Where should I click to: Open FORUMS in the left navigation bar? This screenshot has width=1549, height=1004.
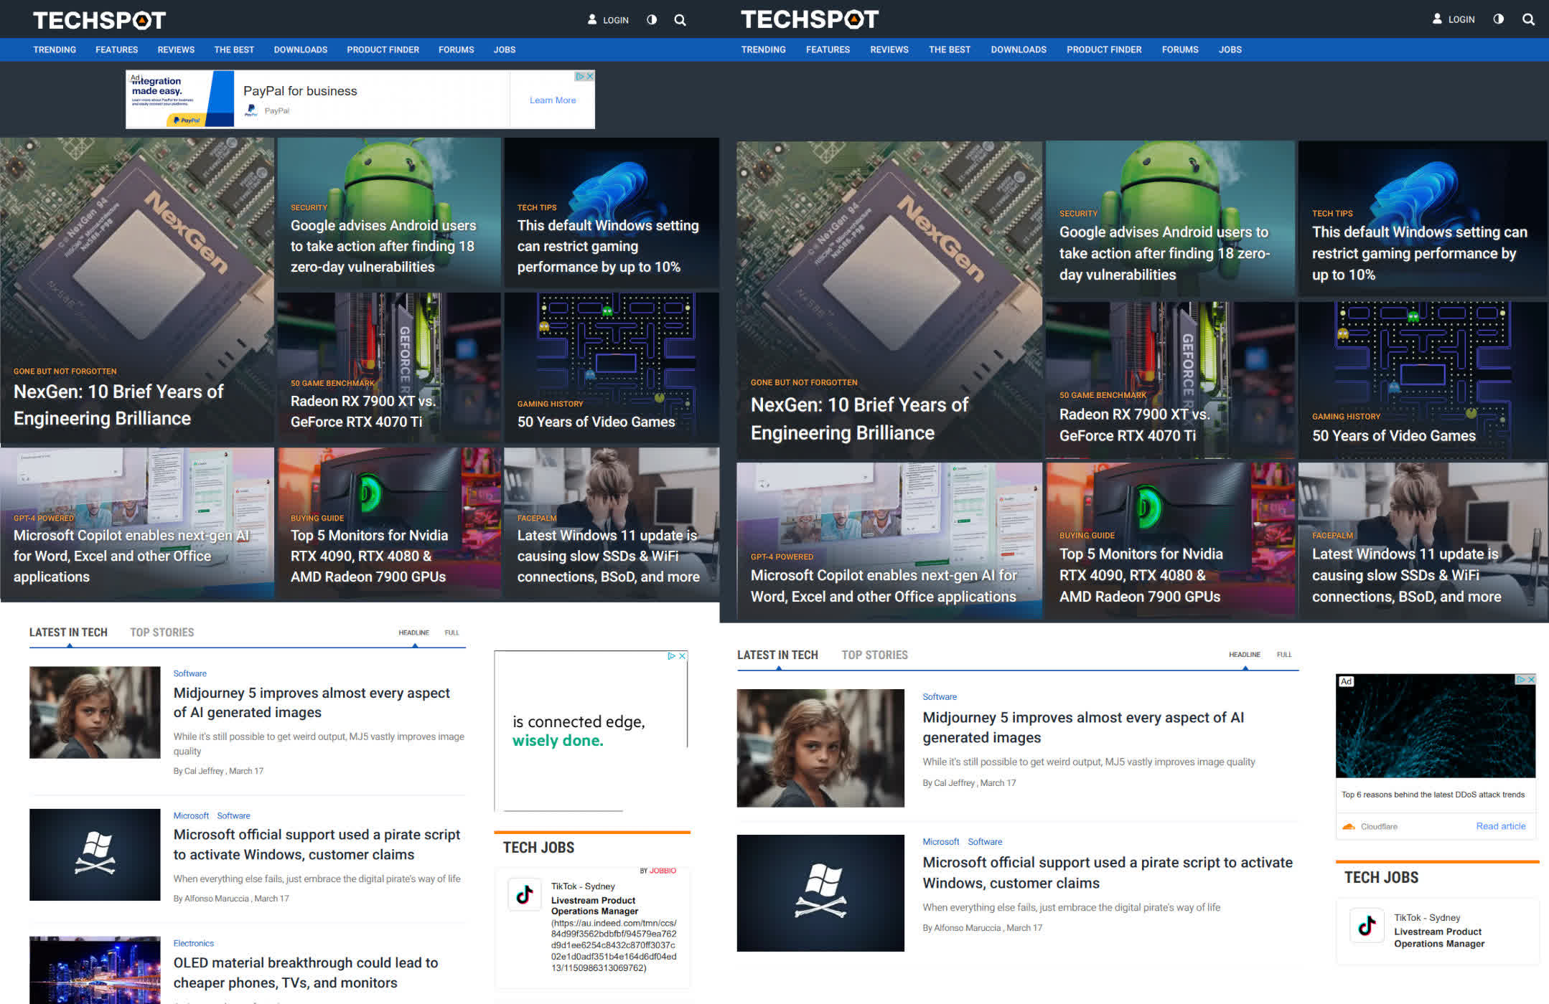(456, 49)
